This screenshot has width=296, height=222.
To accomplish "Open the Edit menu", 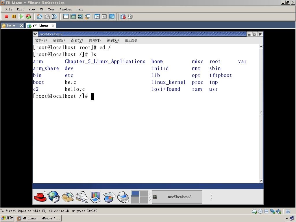I will pos(21,9).
